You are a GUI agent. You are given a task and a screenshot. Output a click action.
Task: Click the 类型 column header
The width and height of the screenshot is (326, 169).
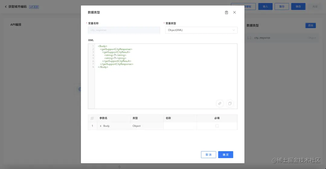coord(147,118)
